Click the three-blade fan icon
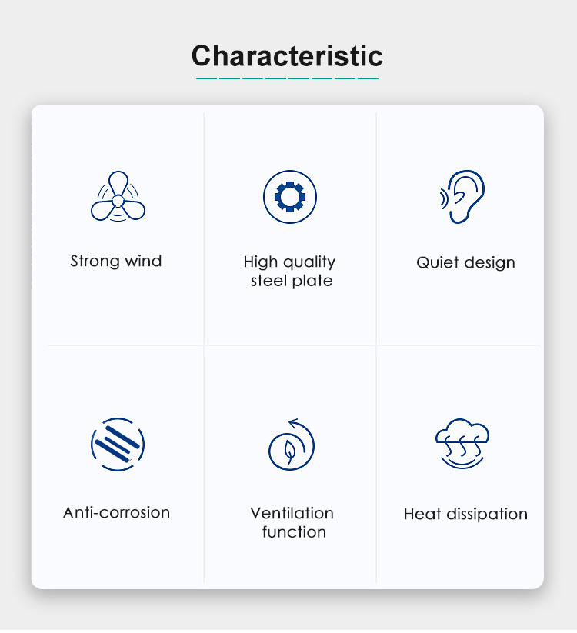The height and width of the screenshot is (633, 577). (x=118, y=196)
